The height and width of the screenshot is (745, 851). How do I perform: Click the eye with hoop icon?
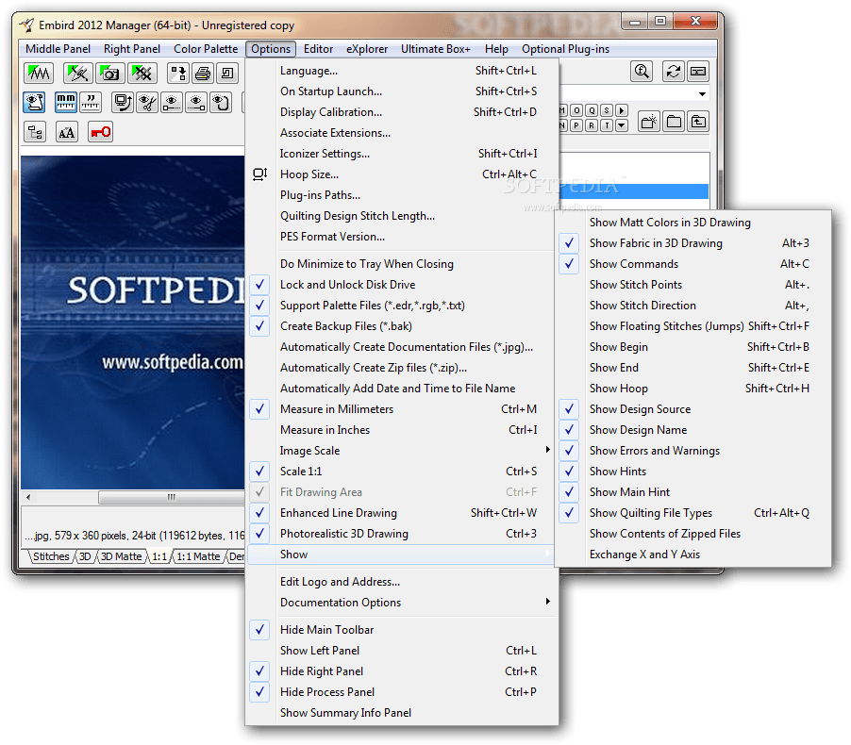tap(221, 102)
